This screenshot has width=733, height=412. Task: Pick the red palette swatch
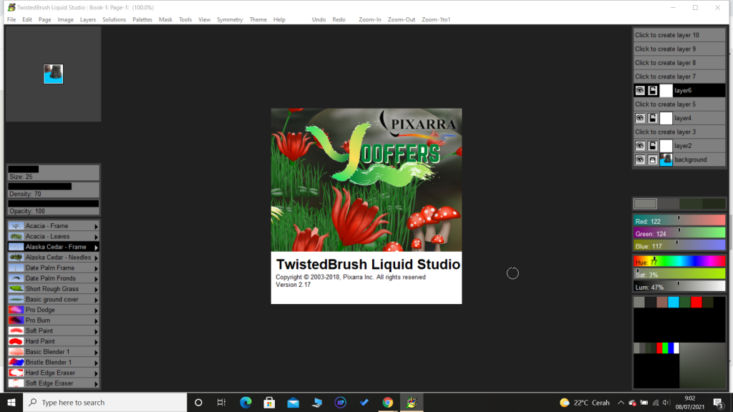[x=696, y=303]
